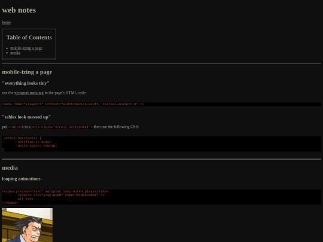The image size is (323, 242).
Task: Click the closing </video> tag line
Action: (10, 203)
